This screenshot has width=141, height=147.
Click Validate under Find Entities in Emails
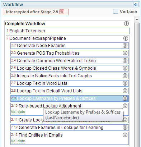point(18,141)
